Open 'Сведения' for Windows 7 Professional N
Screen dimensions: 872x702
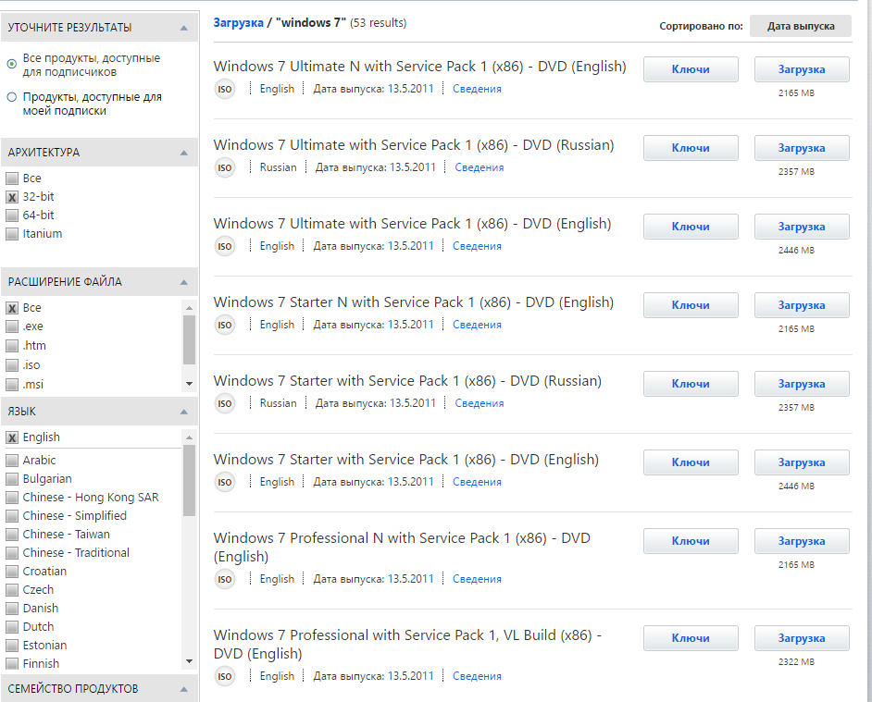477,579
